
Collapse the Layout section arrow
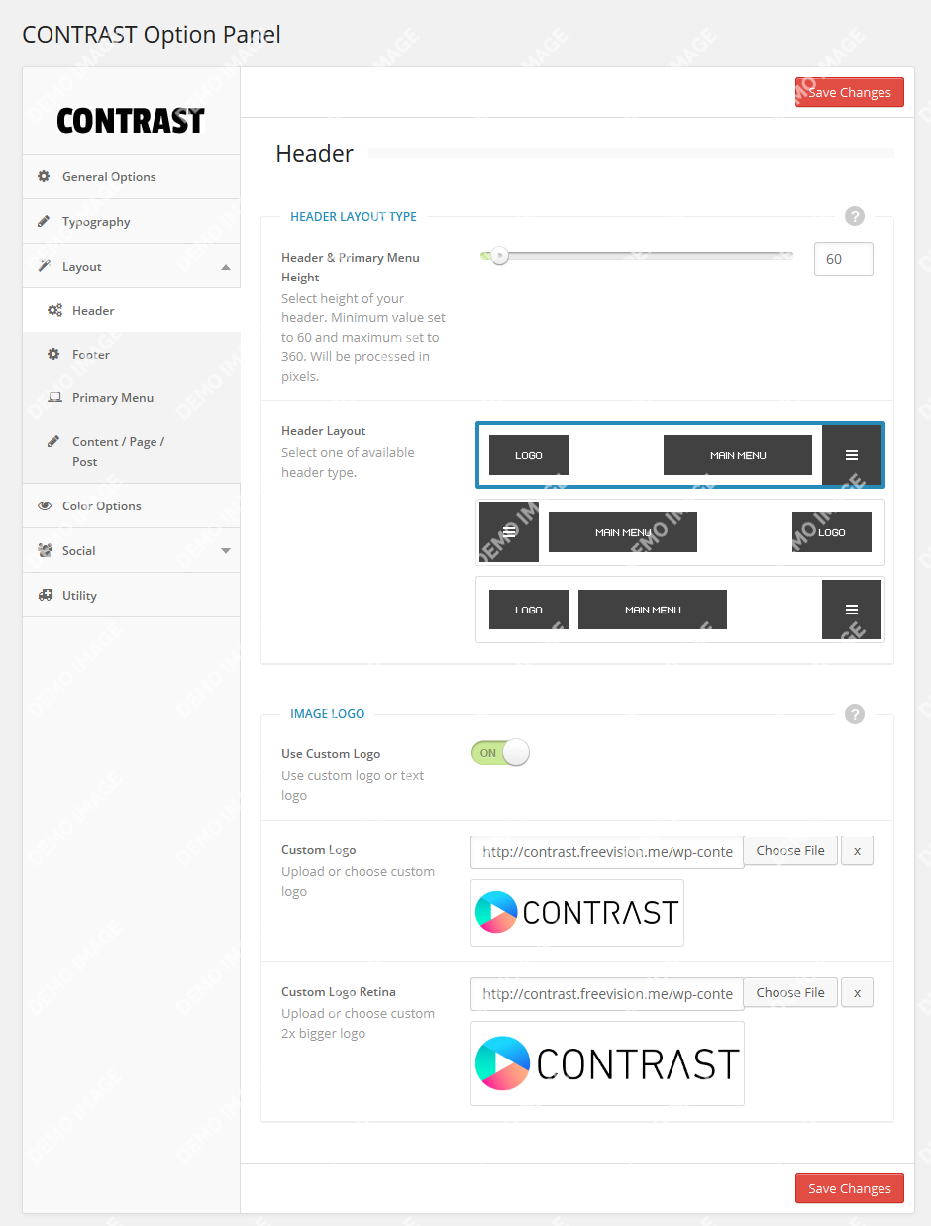pos(226,267)
